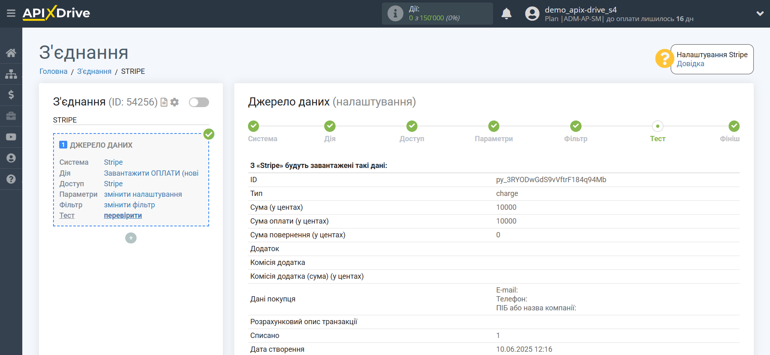770x355 pixels.
Task: Click the Сума повернення (у центах) label
Action: pos(297,235)
